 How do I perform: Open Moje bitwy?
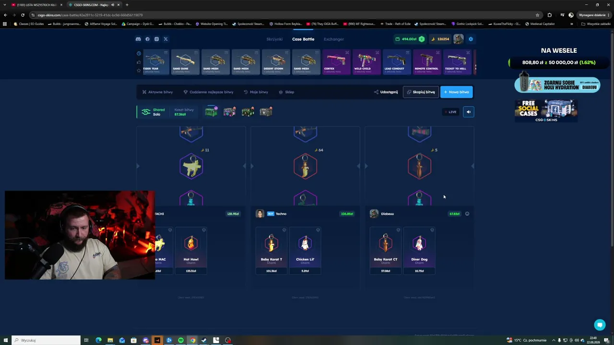pos(256,92)
